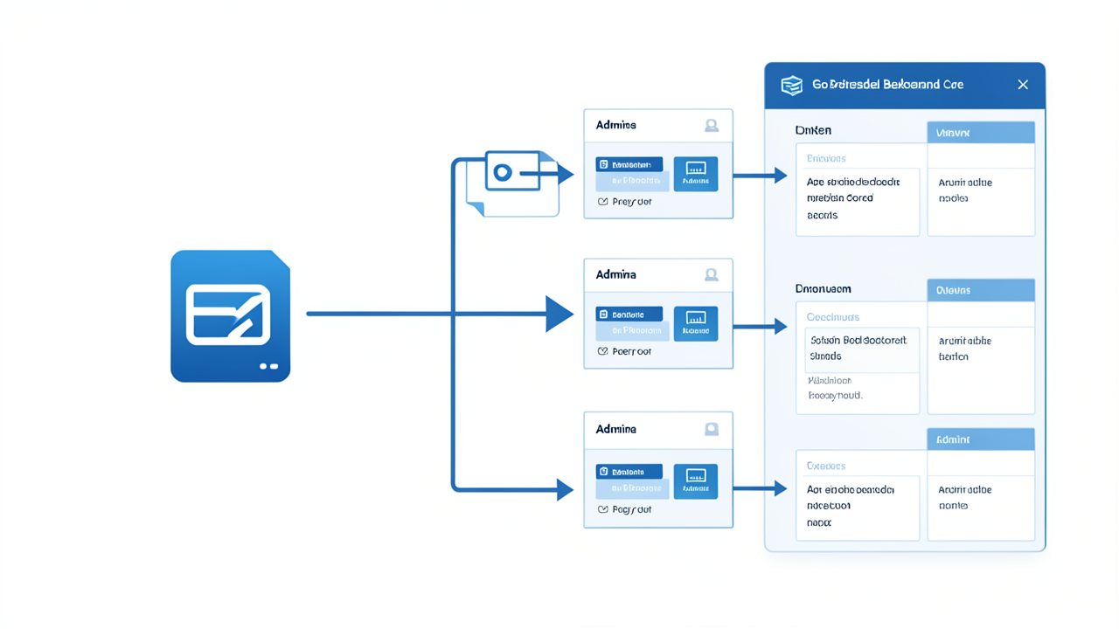Click the dark blue button in Poerroot card

629,314
